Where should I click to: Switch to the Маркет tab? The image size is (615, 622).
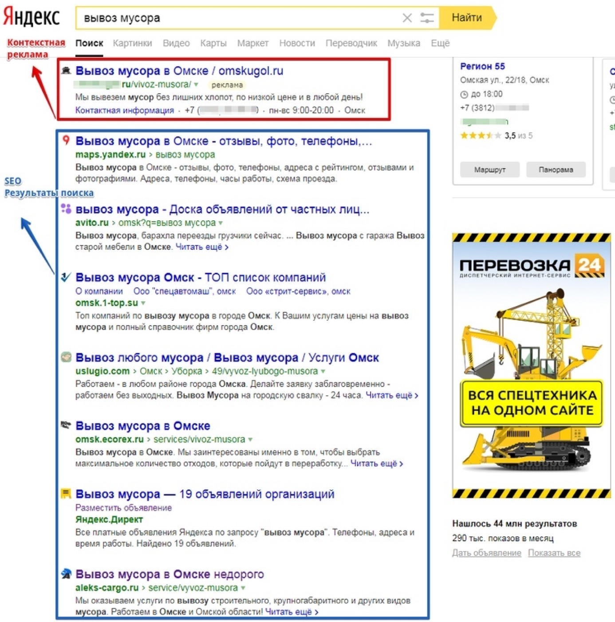253,43
